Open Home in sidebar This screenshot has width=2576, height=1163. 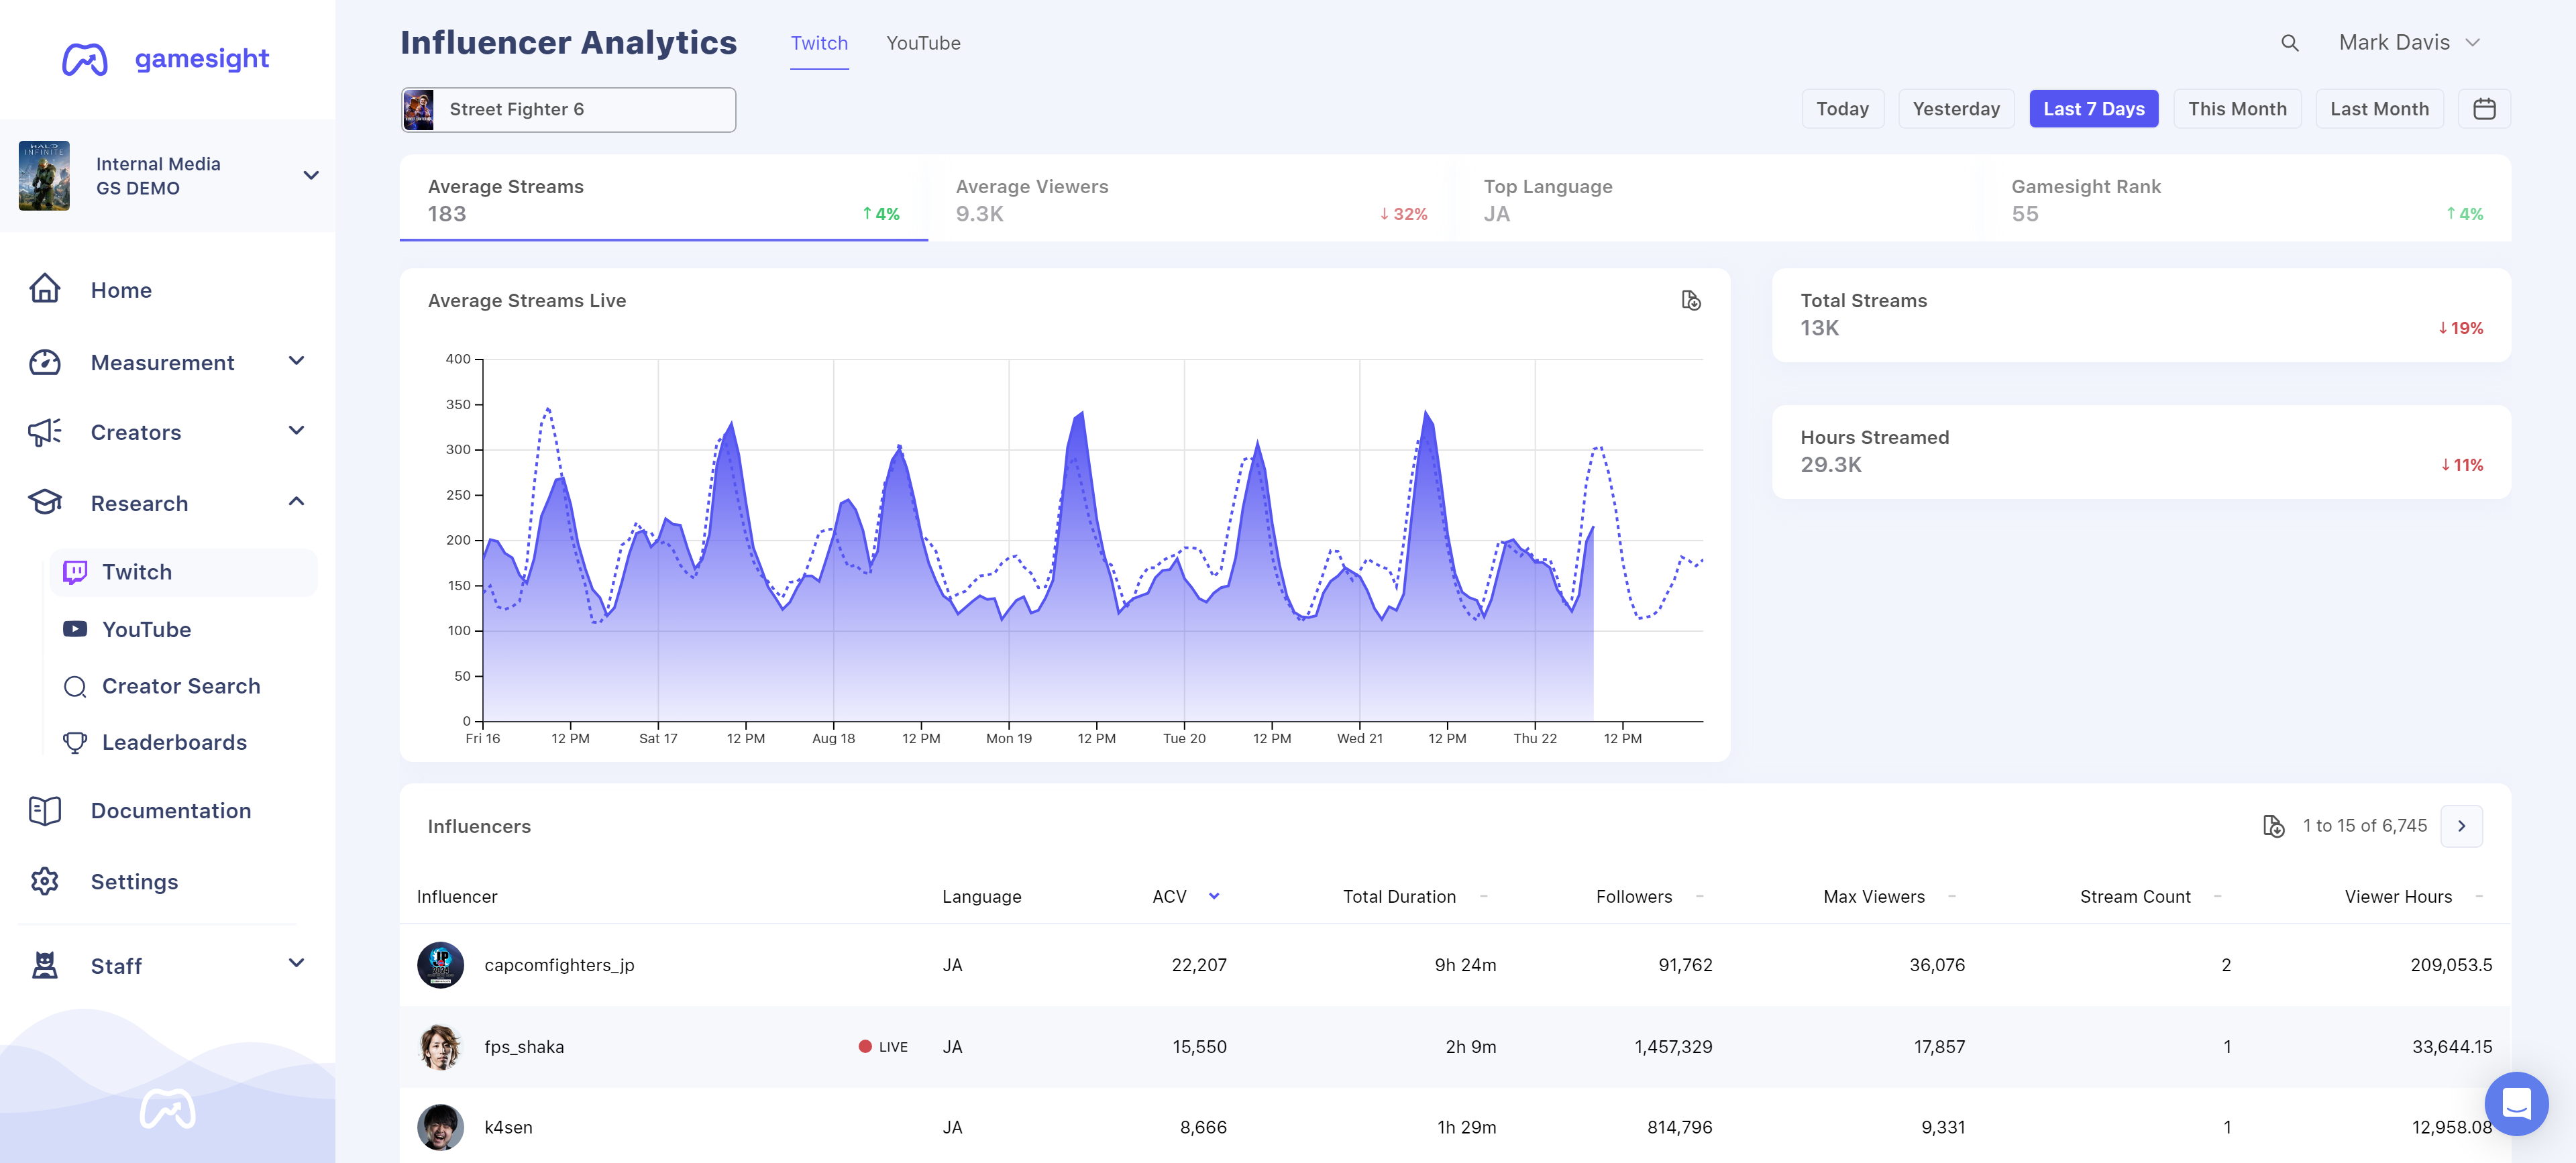(x=121, y=290)
